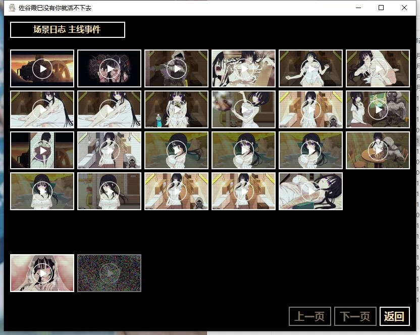Play the scene with white splashing close-up
The width and height of the screenshot is (420, 335).
tap(243, 69)
